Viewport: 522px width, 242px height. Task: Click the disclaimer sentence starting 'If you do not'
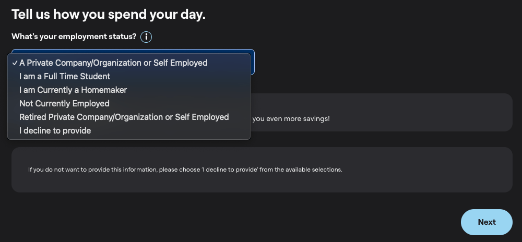(185, 170)
